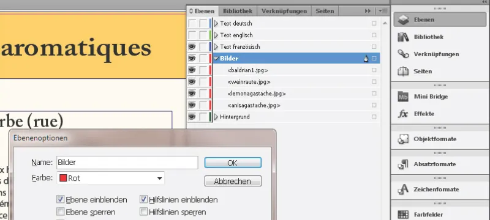Select objects square on Bilder layer
The width and height of the screenshot is (490, 220).
[x=374, y=58]
